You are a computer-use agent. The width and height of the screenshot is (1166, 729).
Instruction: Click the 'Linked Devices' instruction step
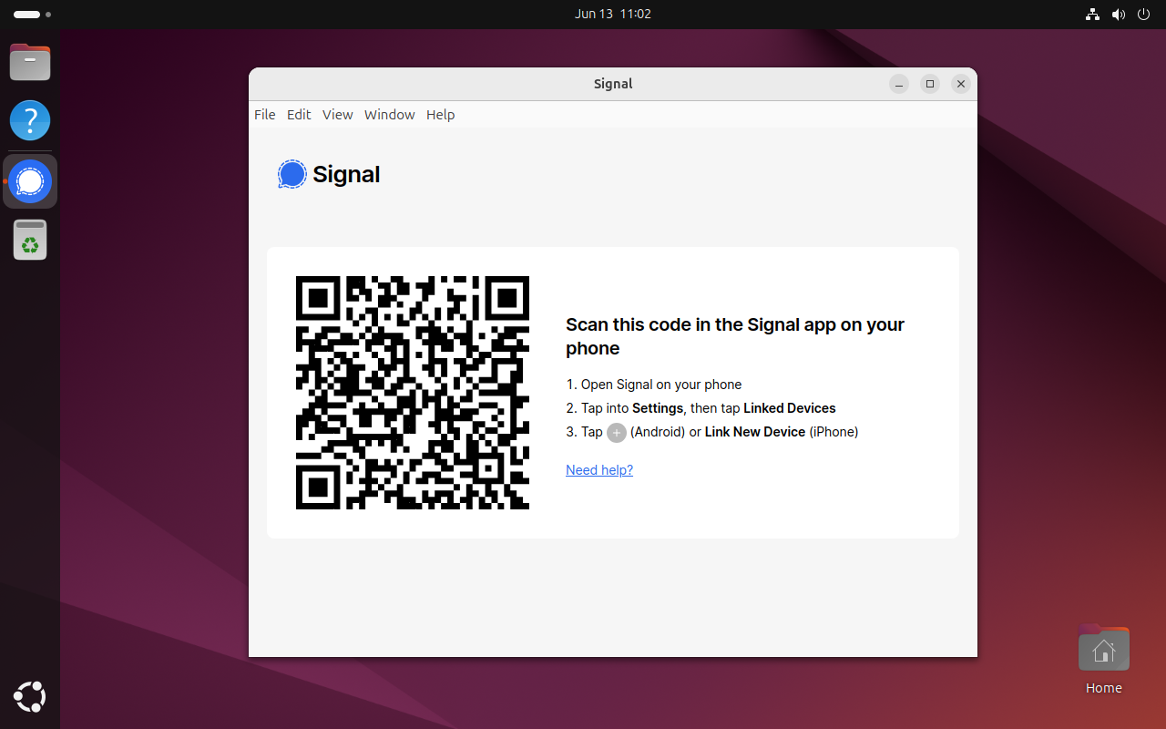(701, 408)
